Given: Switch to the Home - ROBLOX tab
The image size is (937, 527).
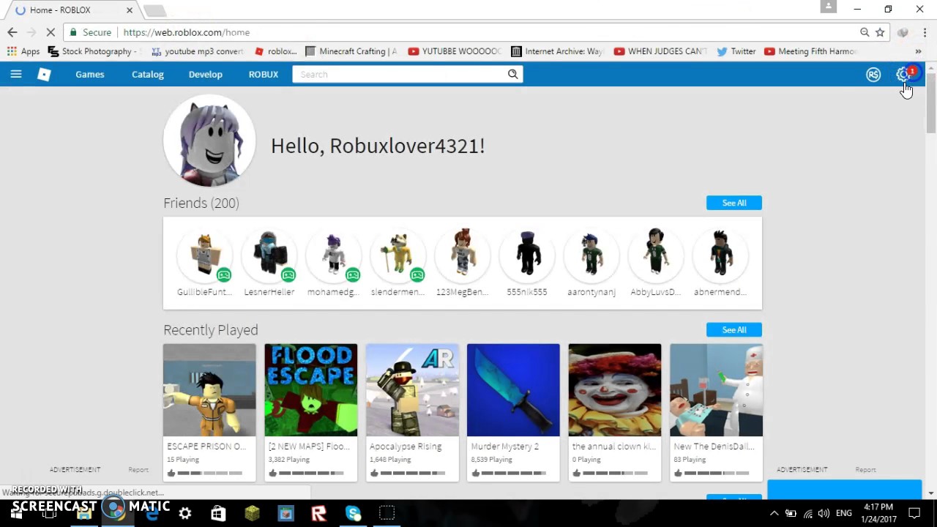Looking at the screenshot, I should tap(70, 10).
